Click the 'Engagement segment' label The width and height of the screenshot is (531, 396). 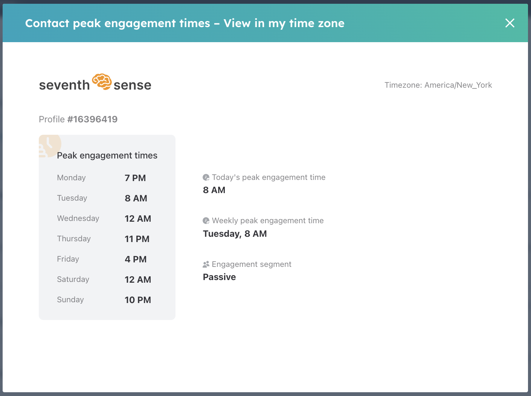tap(252, 264)
